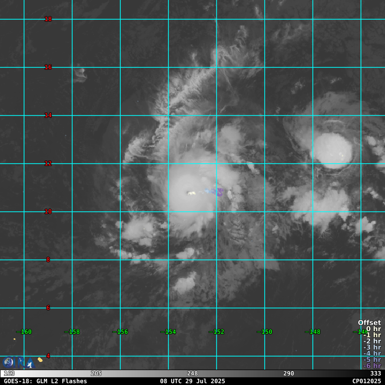Click the purple lightning flash cluster near -152
385x385 pixels.
(219, 192)
